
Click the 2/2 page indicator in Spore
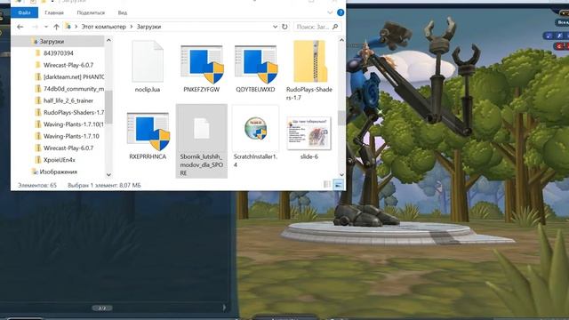(102, 308)
